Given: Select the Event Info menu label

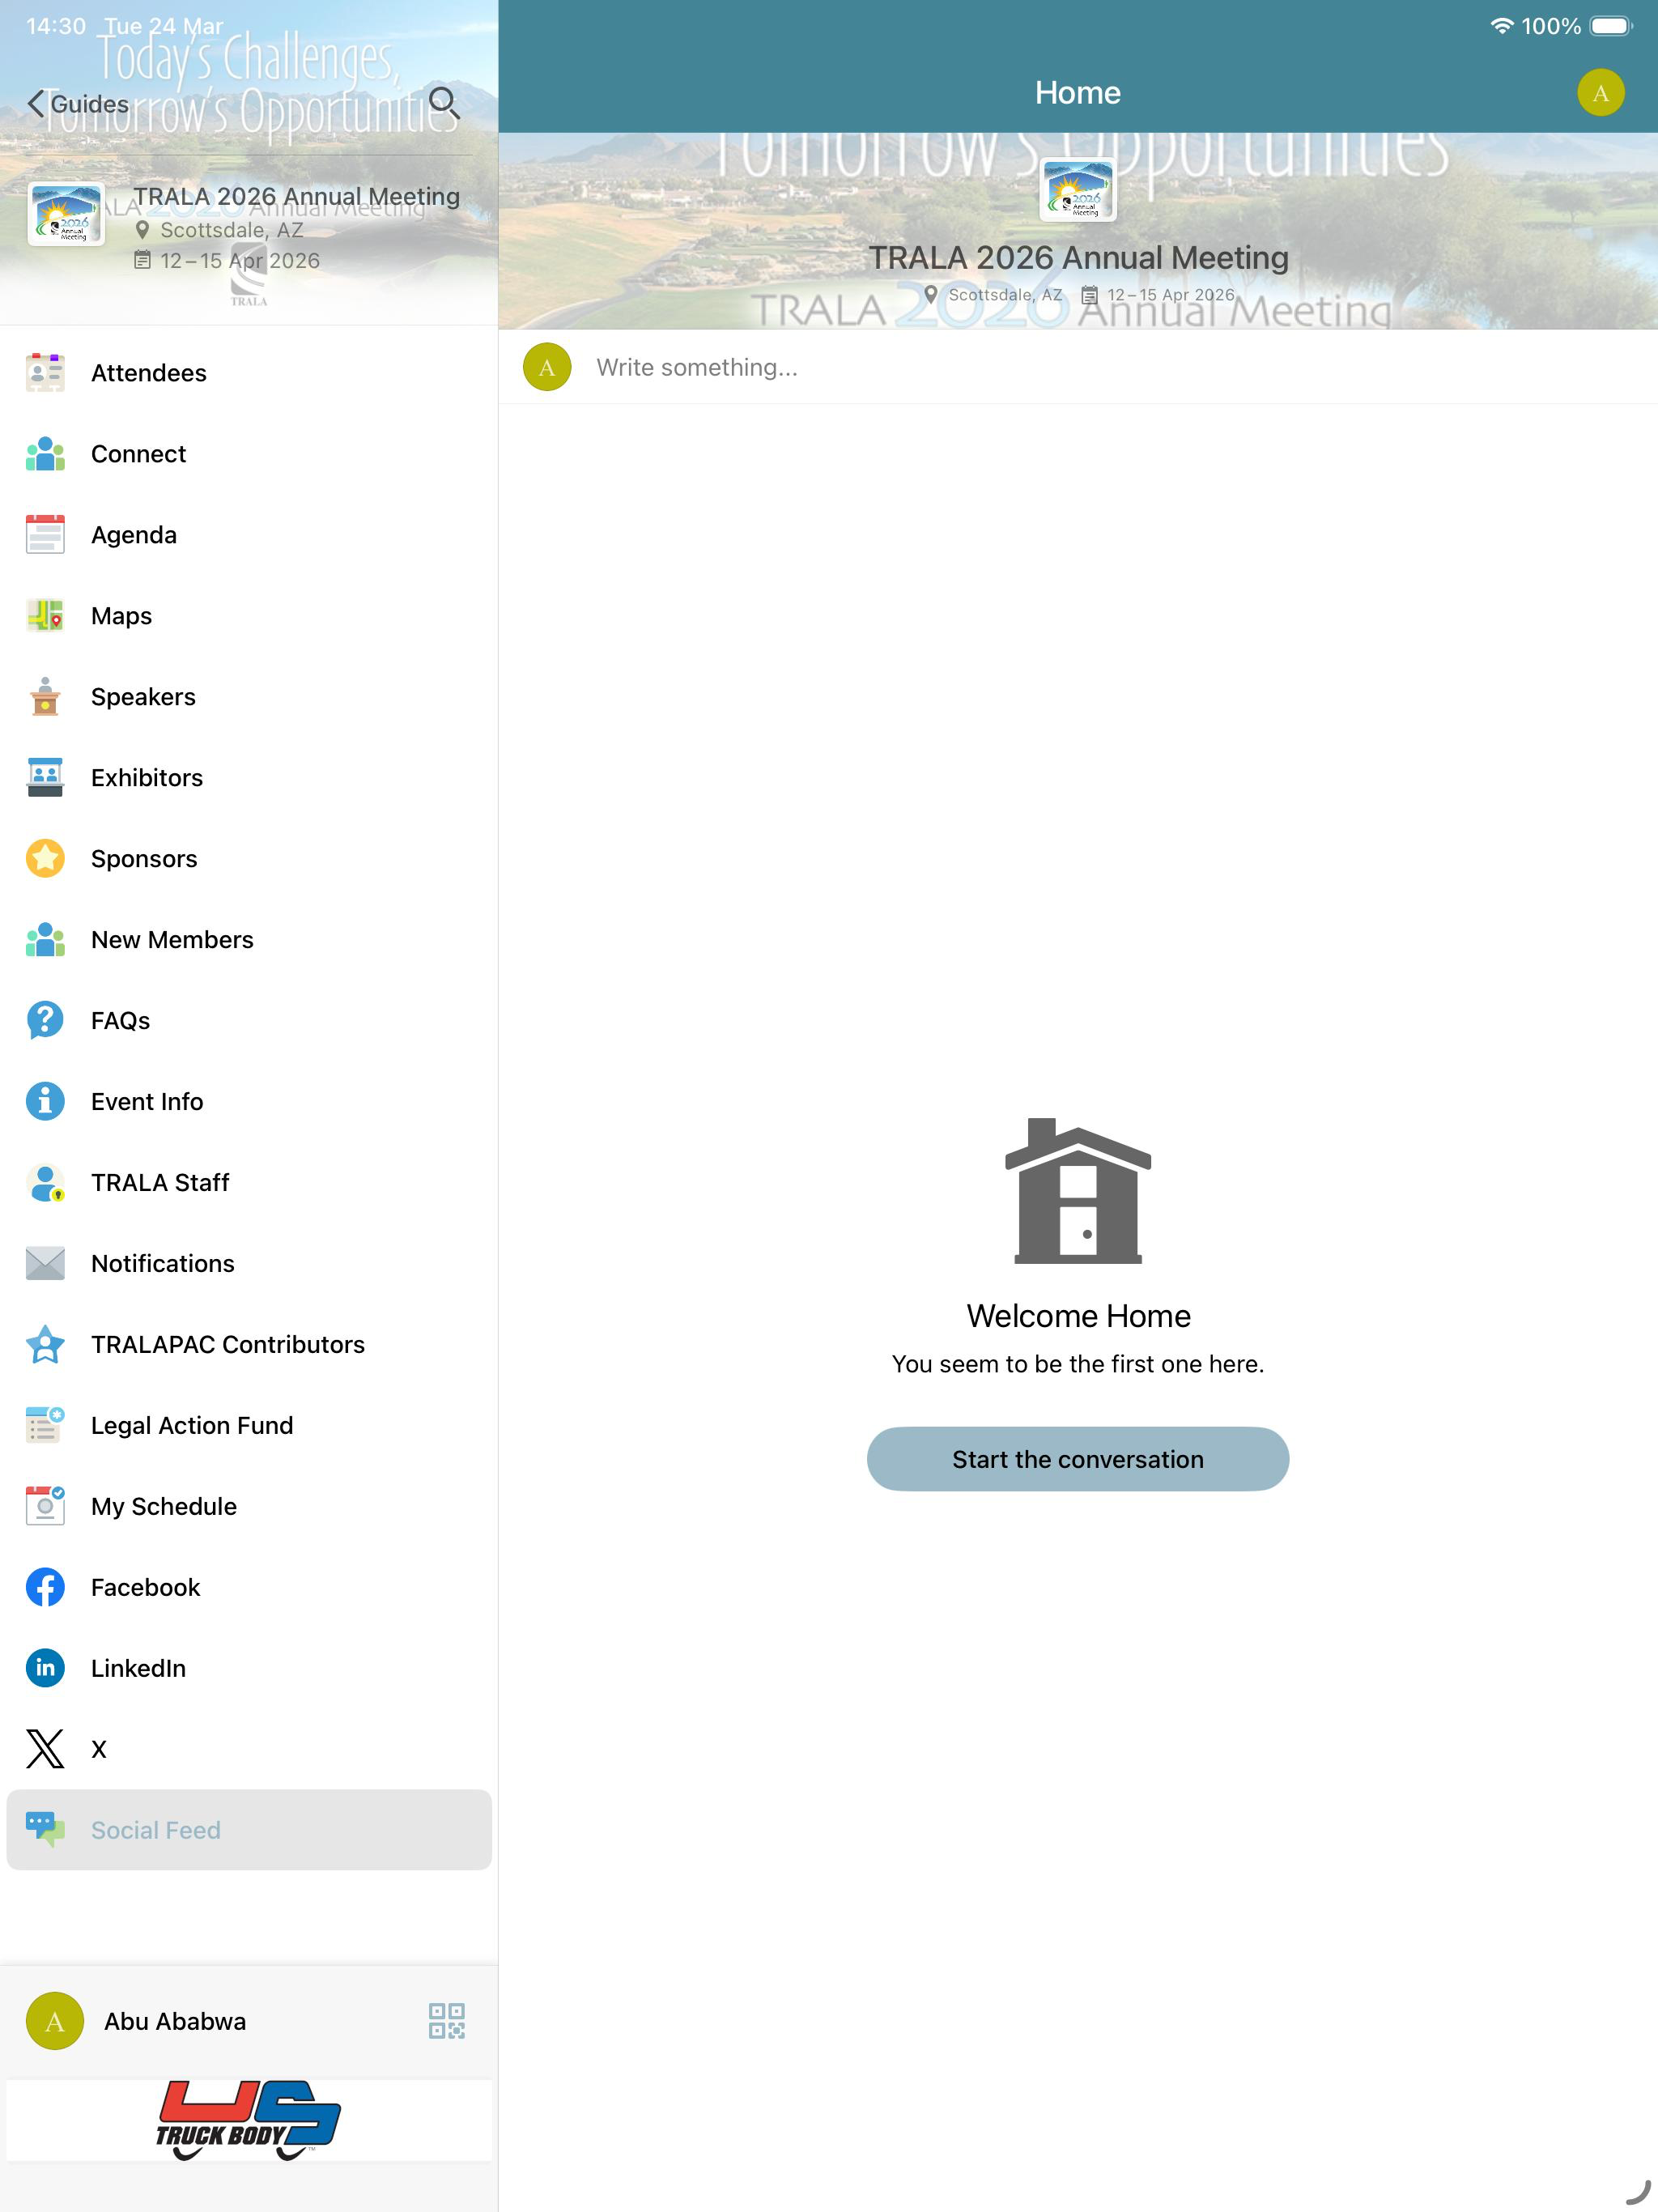Looking at the screenshot, I should [x=147, y=1102].
